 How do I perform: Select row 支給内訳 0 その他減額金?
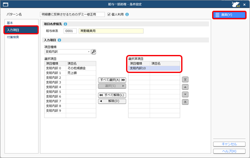pos(70,68)
